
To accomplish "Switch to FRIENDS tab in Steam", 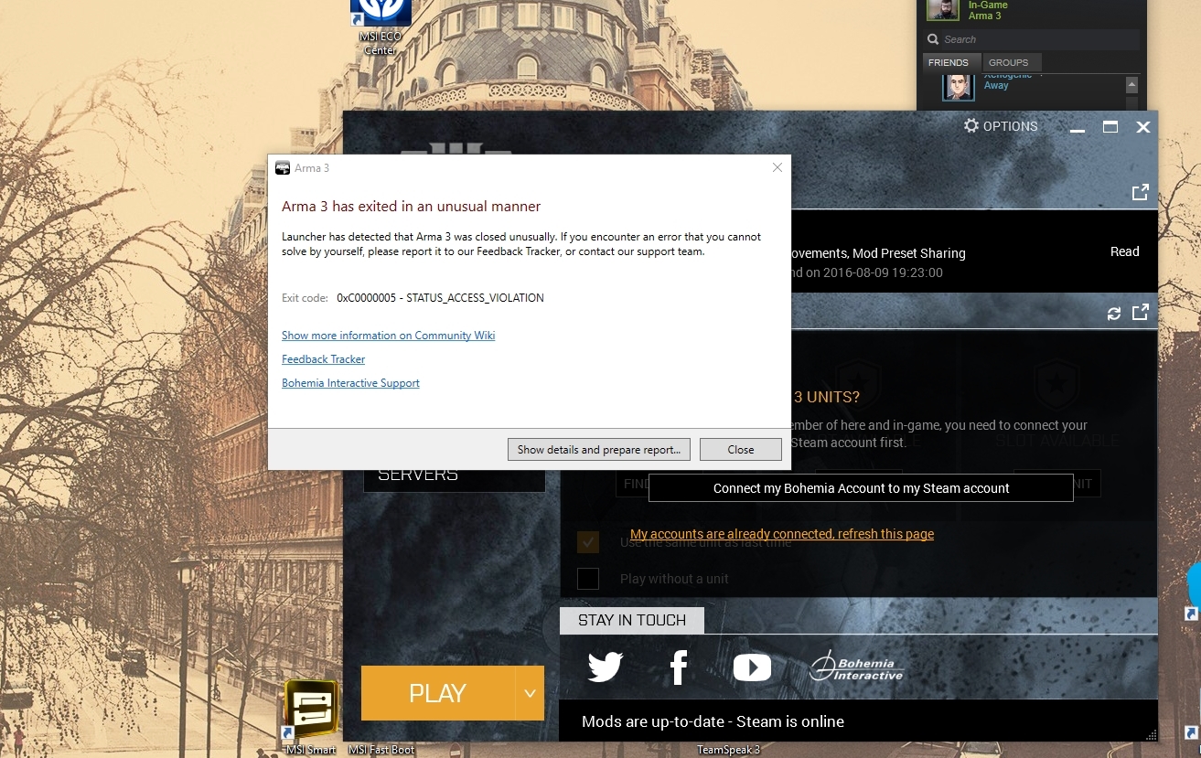I will [x=949, y=62].
